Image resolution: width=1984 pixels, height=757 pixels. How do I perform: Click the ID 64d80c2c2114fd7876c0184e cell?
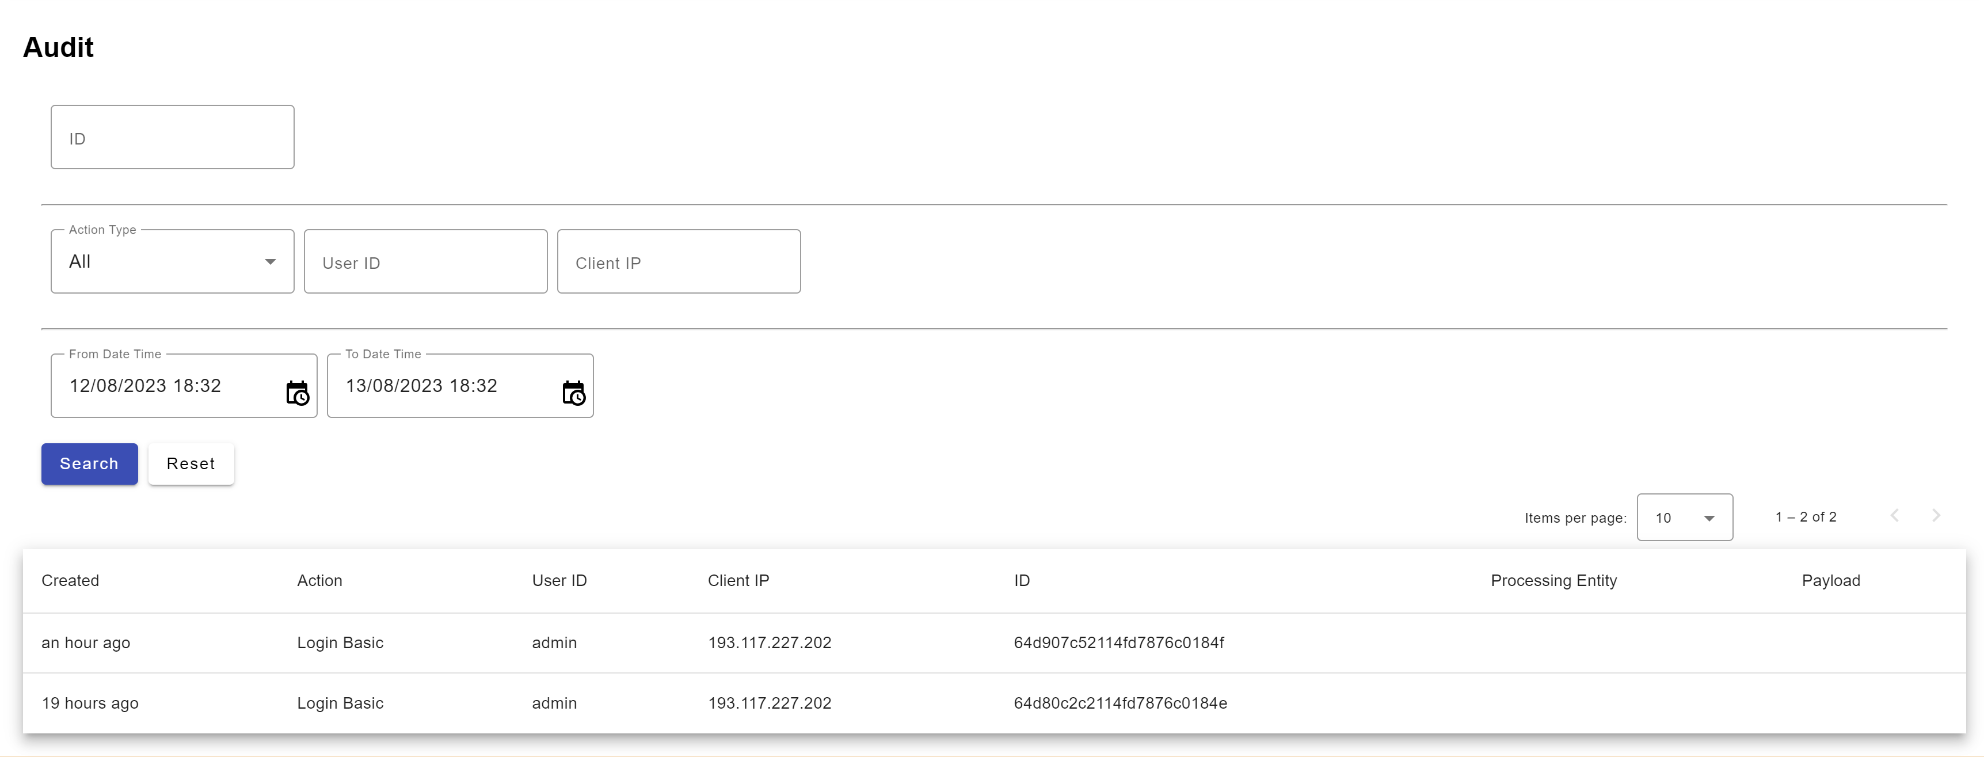(1120, 703)
